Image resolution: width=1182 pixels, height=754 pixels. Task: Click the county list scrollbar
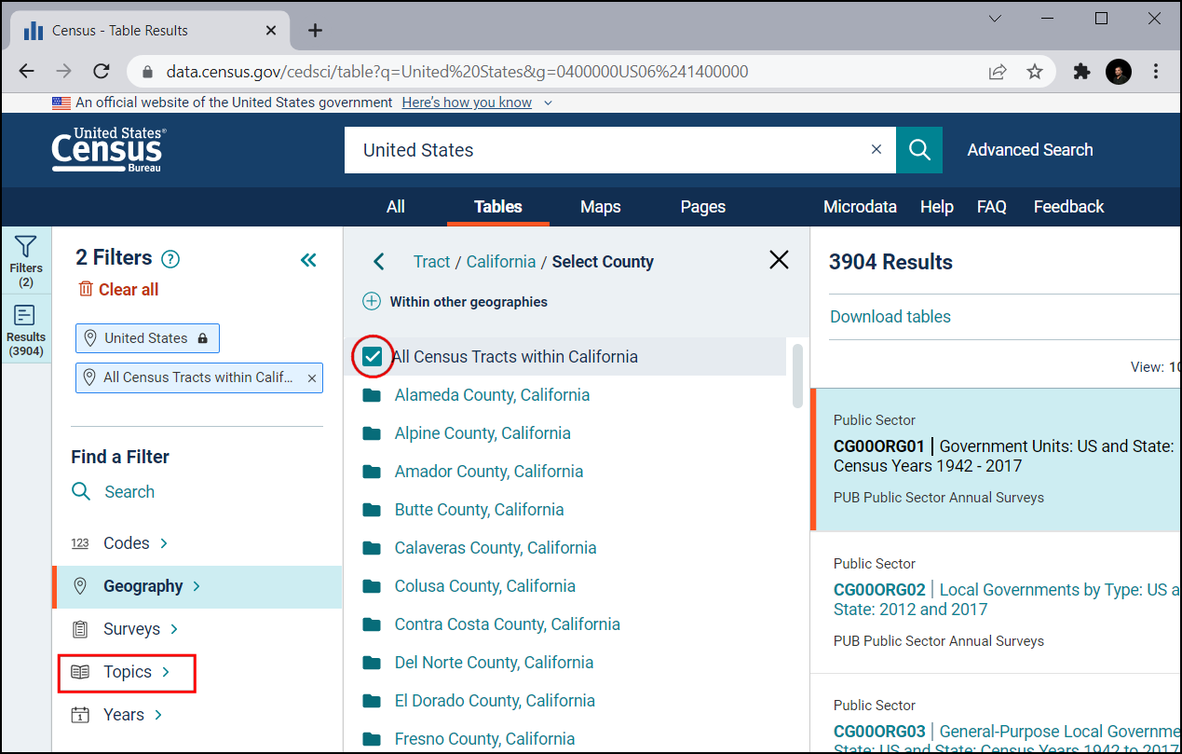[x=797, y=376]
